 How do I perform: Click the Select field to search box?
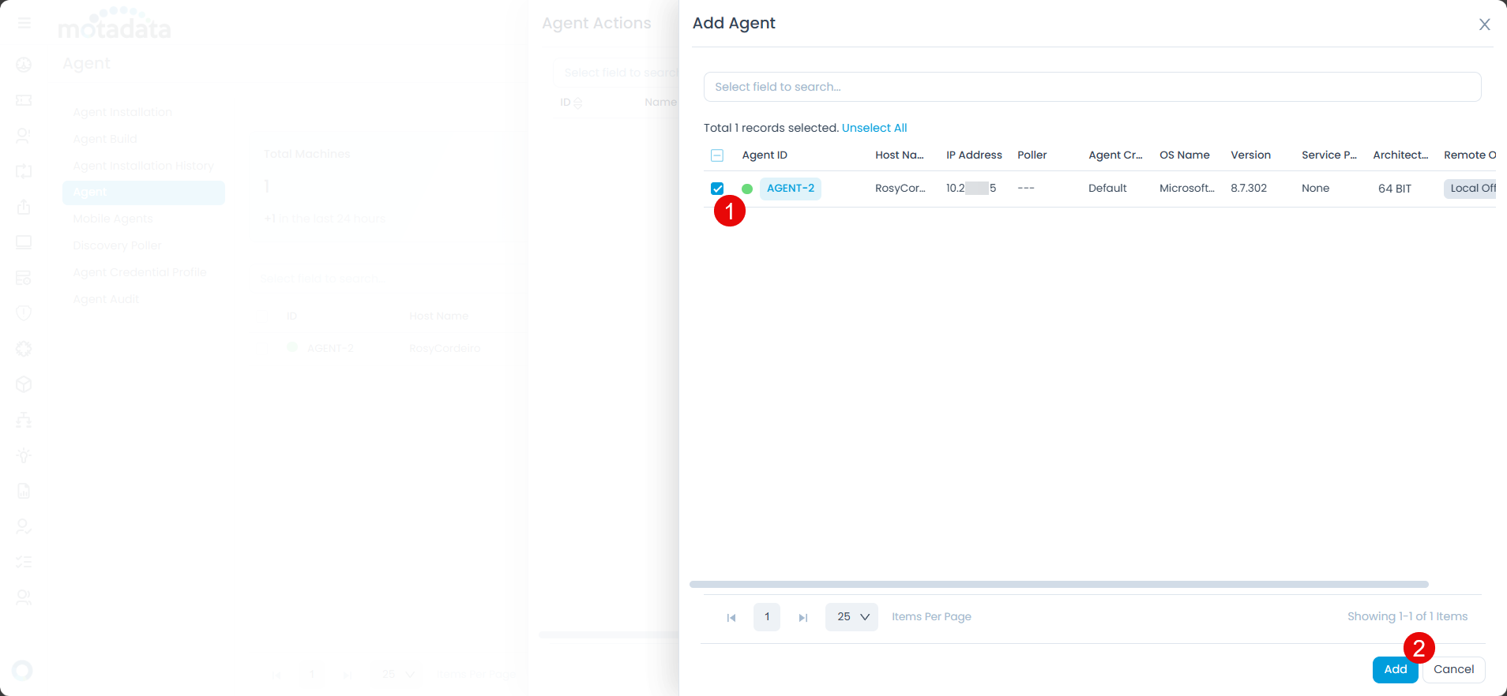[1092, 87]
